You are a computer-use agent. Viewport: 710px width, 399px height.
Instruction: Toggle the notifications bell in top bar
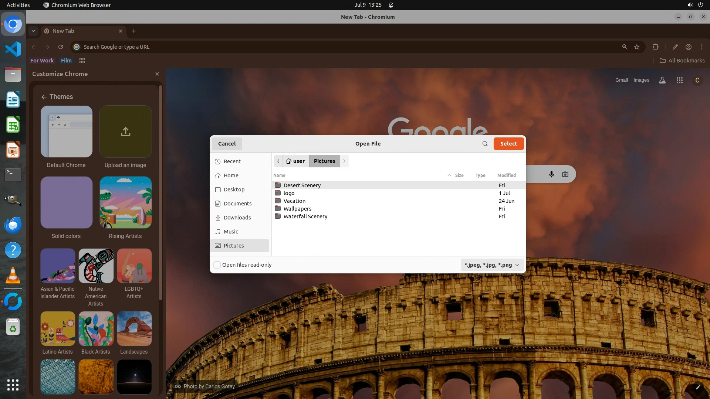tap(391, 5)
